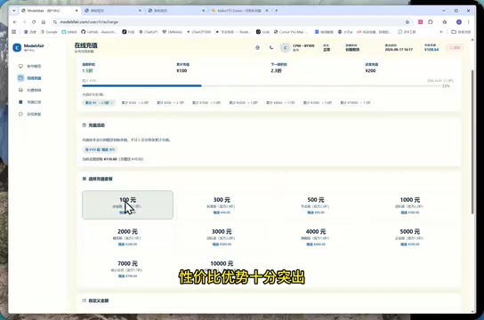
Task: Close the Modelsfair browser tab
Action: tap(77, 11)
